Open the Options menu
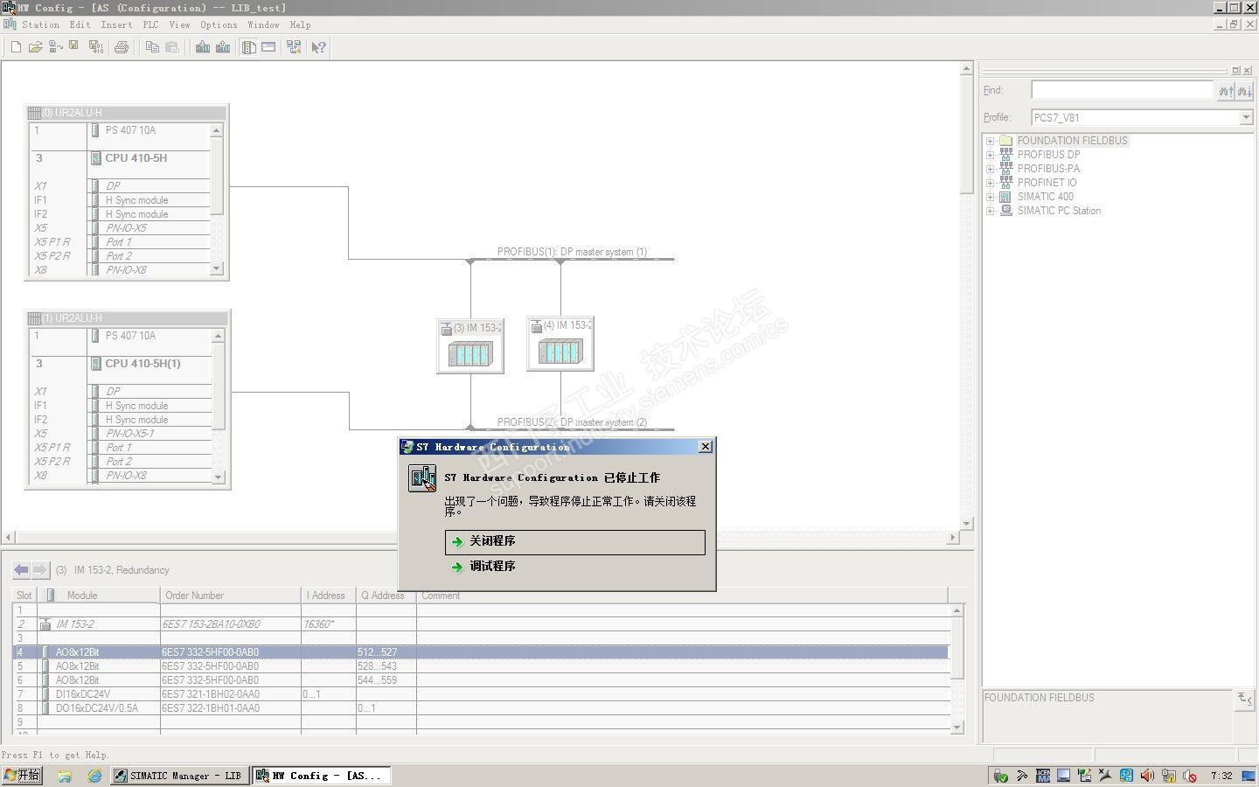The image size is (1259, 787). point(219,24)
